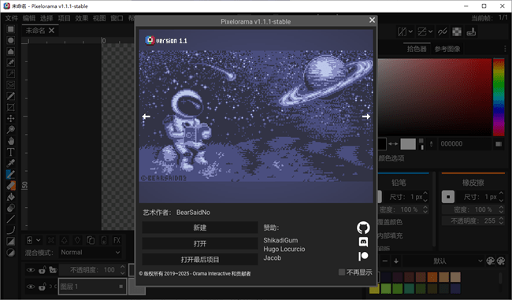Open the 编辑 menu
The image size is (512, 300).
click(x=29, y=18)
